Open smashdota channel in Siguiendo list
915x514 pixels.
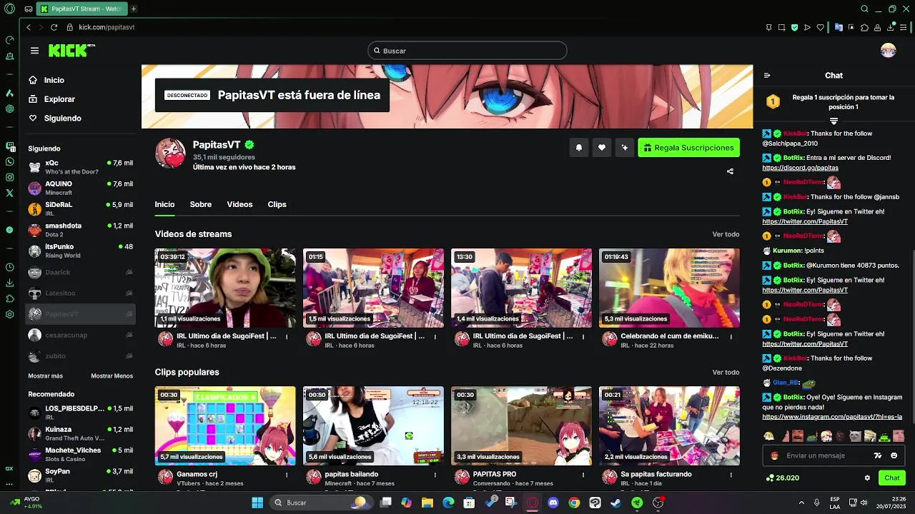pos(80,230)
